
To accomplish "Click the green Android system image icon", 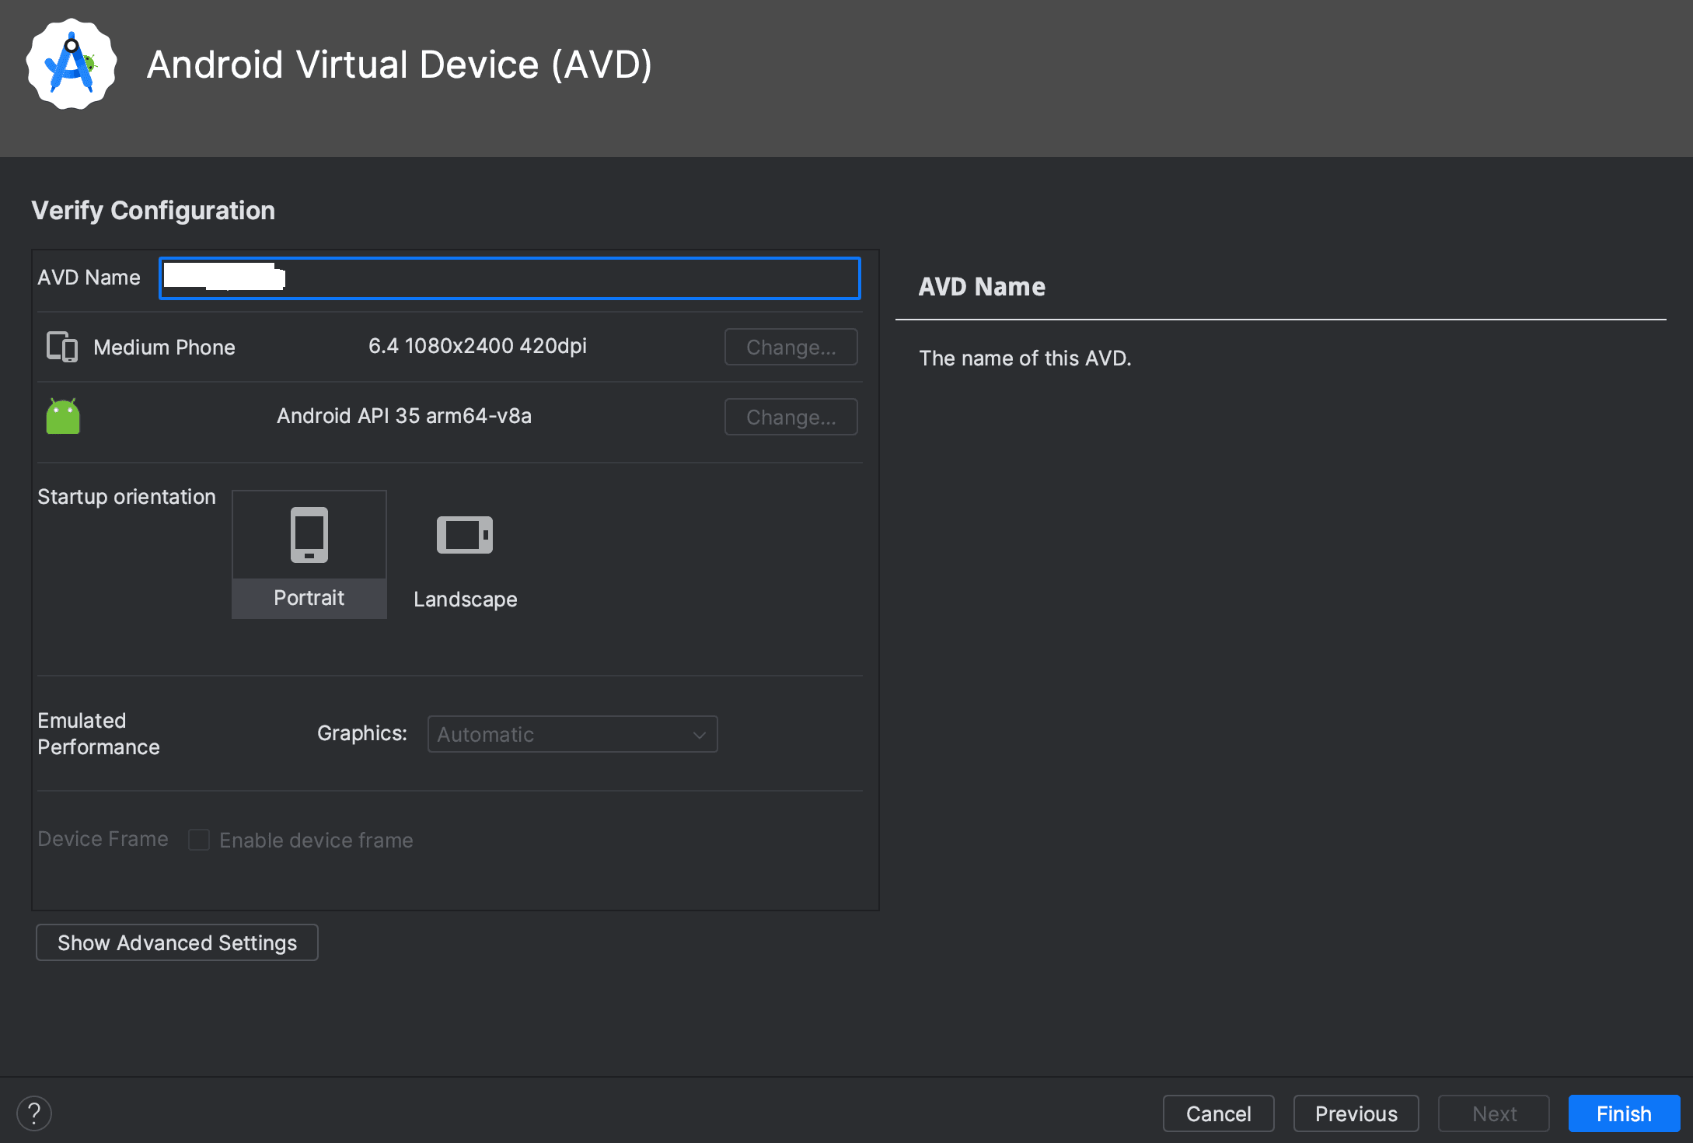I will (63, 416).
